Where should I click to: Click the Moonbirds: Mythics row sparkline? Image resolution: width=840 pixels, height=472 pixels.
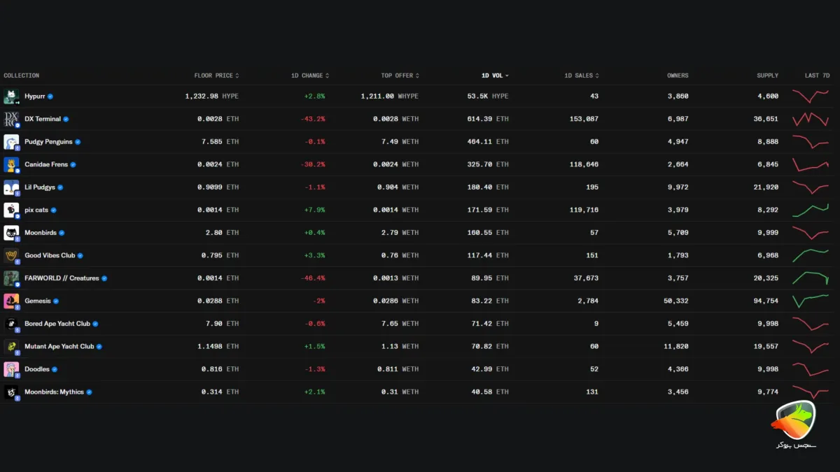pos(811,392)
